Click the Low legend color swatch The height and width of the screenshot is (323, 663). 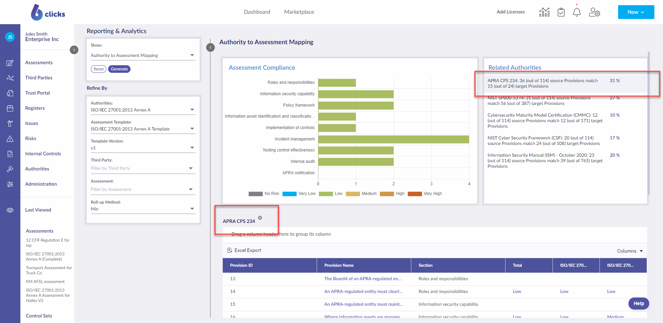326,194
